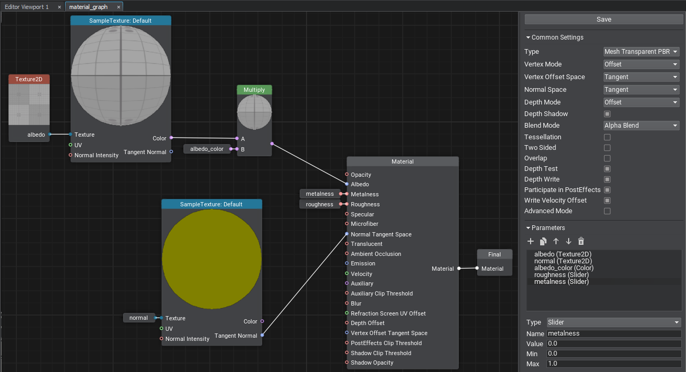Screen dimensions: 686x372
Task: Delete the selected parameter with the trash icon
Action: point(581,241)
